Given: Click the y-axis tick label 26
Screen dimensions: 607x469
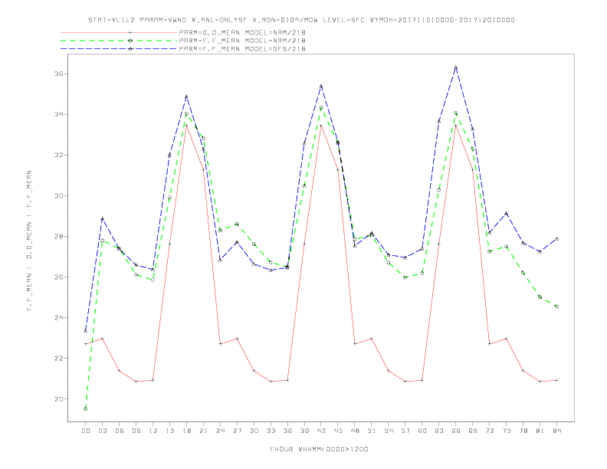Looking at the screenshot, I should pos(59,277).
